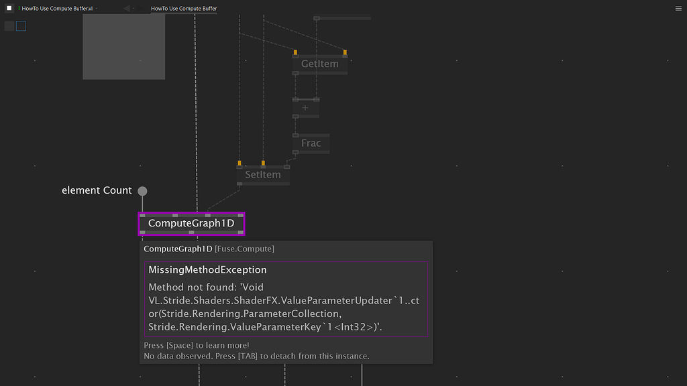The height and width of the screenshot is (386, 687).
Task: Click SetItem's leftmost orange input pin
Action: tap(240, 164)
